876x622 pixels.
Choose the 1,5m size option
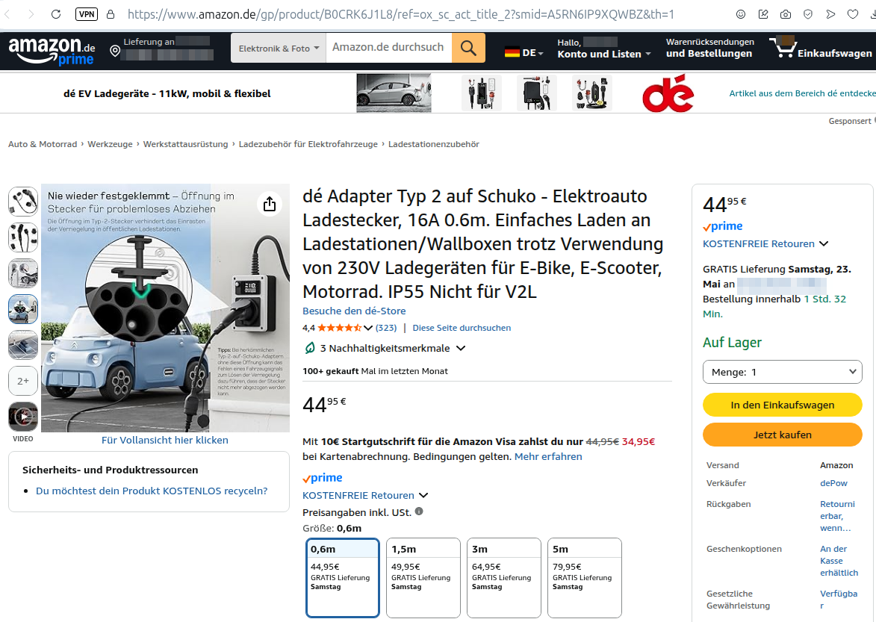click(423, 577)
